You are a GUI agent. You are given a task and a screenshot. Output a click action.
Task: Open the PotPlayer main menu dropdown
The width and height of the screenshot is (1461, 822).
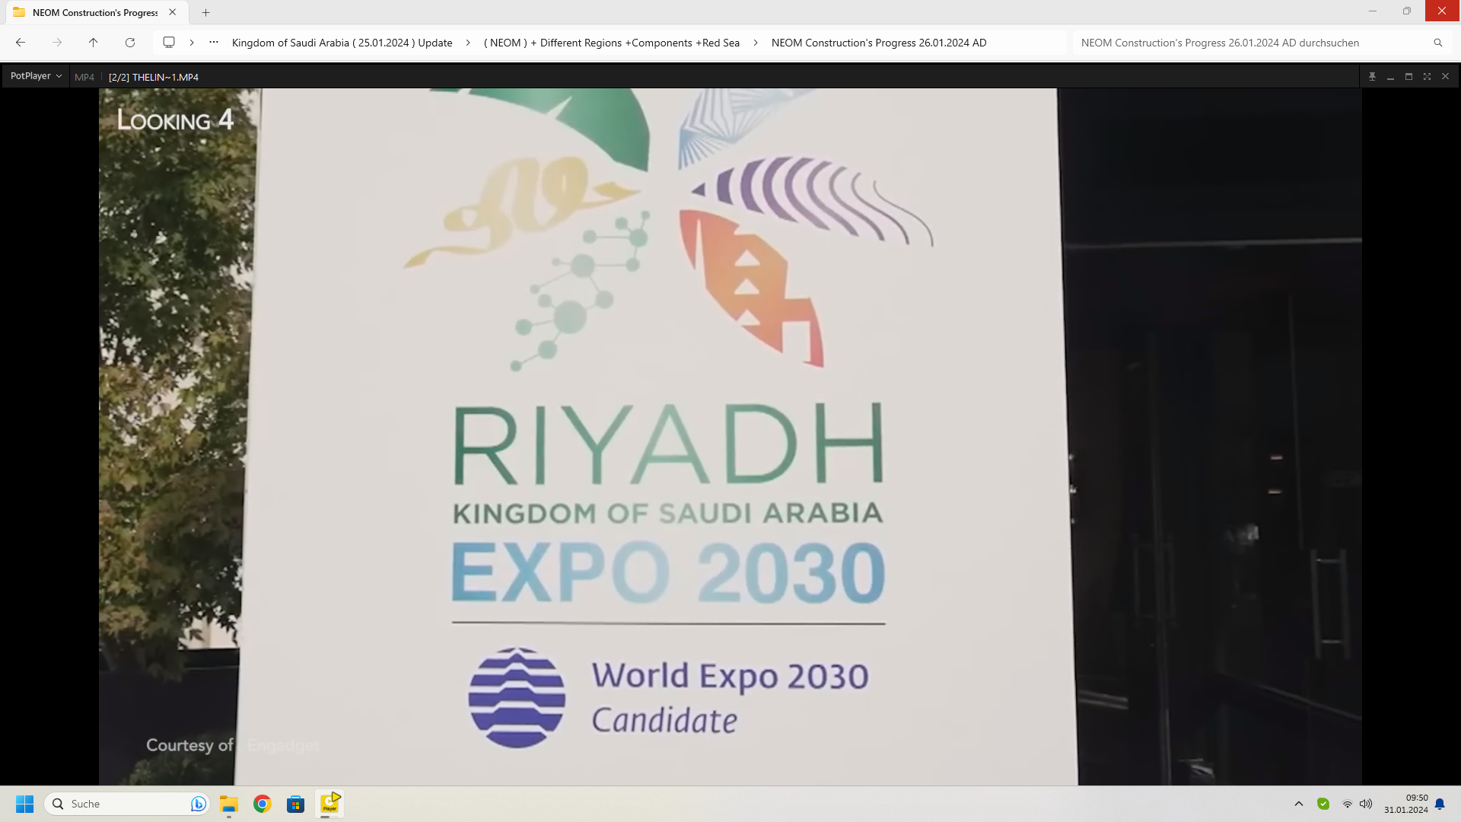click(36, 76)
